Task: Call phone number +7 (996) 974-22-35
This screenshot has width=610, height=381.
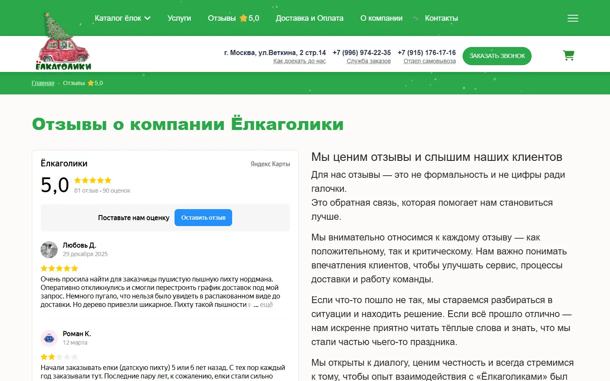Action: (x=362, y=52)
